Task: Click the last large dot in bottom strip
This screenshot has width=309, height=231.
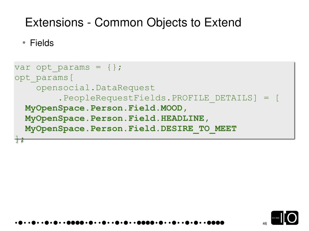Action: click(222, 223)
